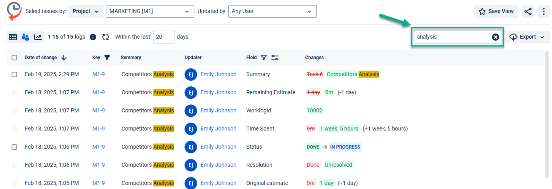This screenshot has width=552, height=189.
Task: Expand the Any User dropdown
Action: pyautogui.click(x=272, y=11)
